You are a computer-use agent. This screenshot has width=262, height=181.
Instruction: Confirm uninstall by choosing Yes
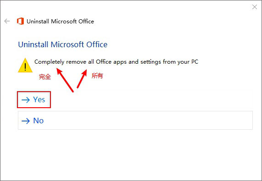(x=34, y=100)
